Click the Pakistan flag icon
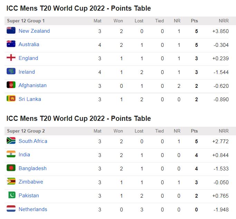 coord(11,195)
